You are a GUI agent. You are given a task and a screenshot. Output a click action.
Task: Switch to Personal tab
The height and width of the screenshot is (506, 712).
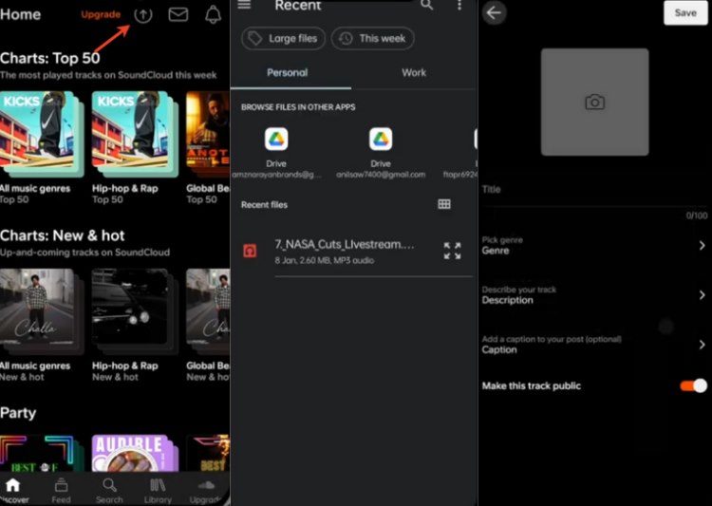pos(288,73)
